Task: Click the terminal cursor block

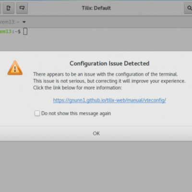Action: pos(25,31)
